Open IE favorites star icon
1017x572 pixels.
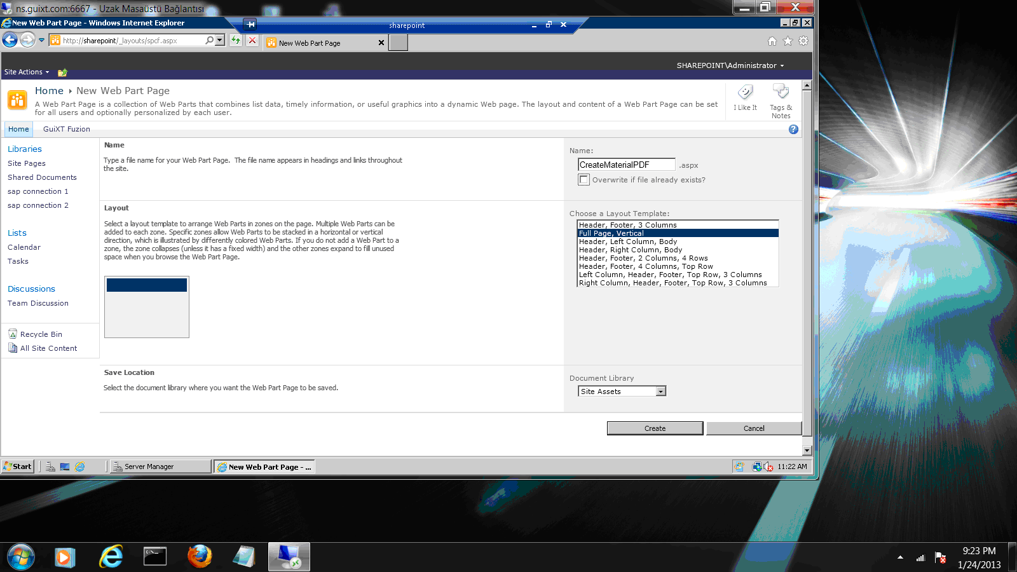tap(788, 41)
